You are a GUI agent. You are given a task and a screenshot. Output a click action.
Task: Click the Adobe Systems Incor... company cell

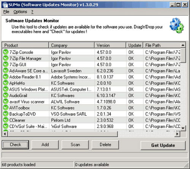72,77
